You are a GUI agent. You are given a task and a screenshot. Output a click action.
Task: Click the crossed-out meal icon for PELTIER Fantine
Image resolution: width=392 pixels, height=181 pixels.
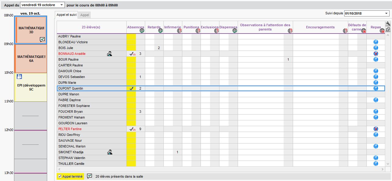click(376, 129)
